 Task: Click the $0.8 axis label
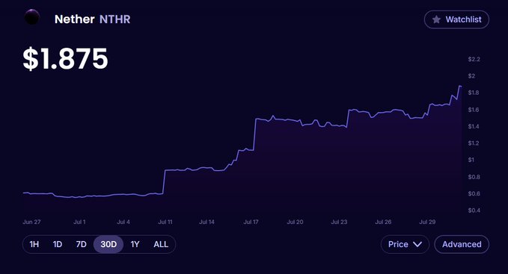click(x=474, y=177)
